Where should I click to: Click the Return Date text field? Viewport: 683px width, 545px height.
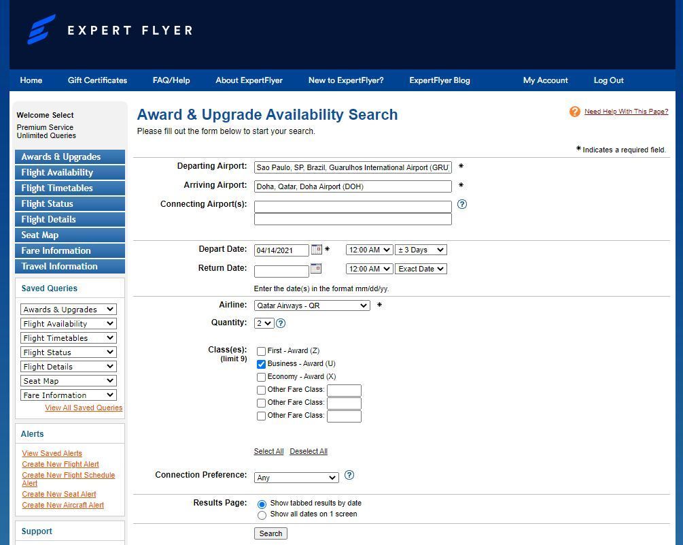click(281, 271)
